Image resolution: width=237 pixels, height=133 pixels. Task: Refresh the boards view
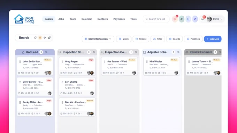coord(35,38)
